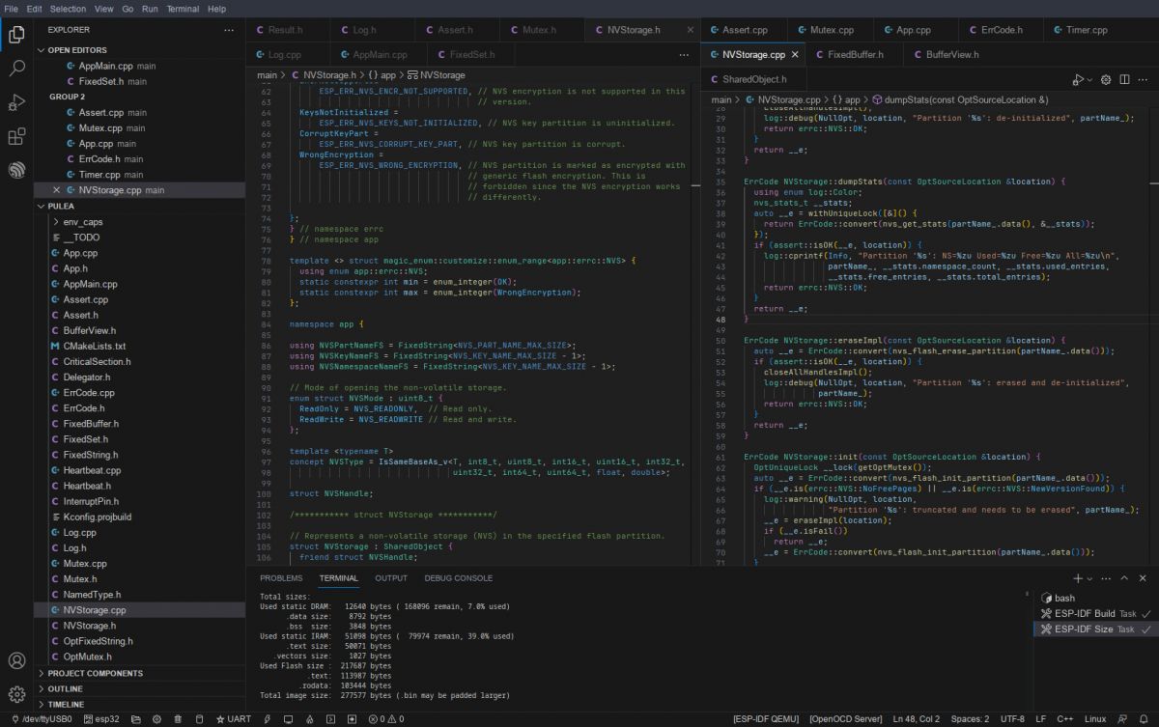Open the Manage gear icon
Viewport: 1159px width, 727px height.
(x=16, y=693)
